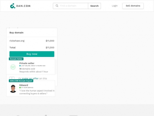Select the DAN.COM Domain Expert badge
Image resolution: width=154 pixels, height=116 pixels.
[21, 81]
